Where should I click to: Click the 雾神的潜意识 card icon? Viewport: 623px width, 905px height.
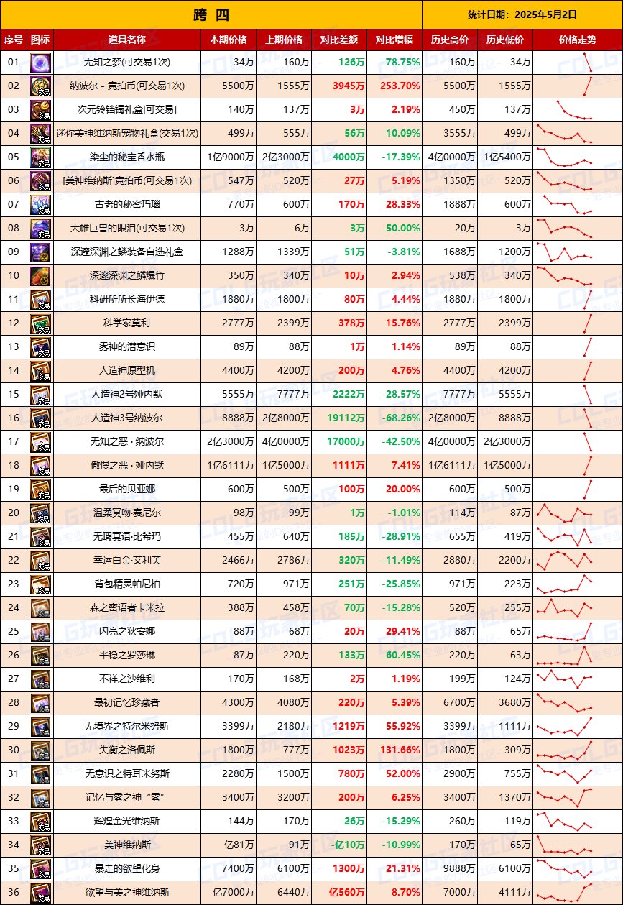(x=40, y=346)
